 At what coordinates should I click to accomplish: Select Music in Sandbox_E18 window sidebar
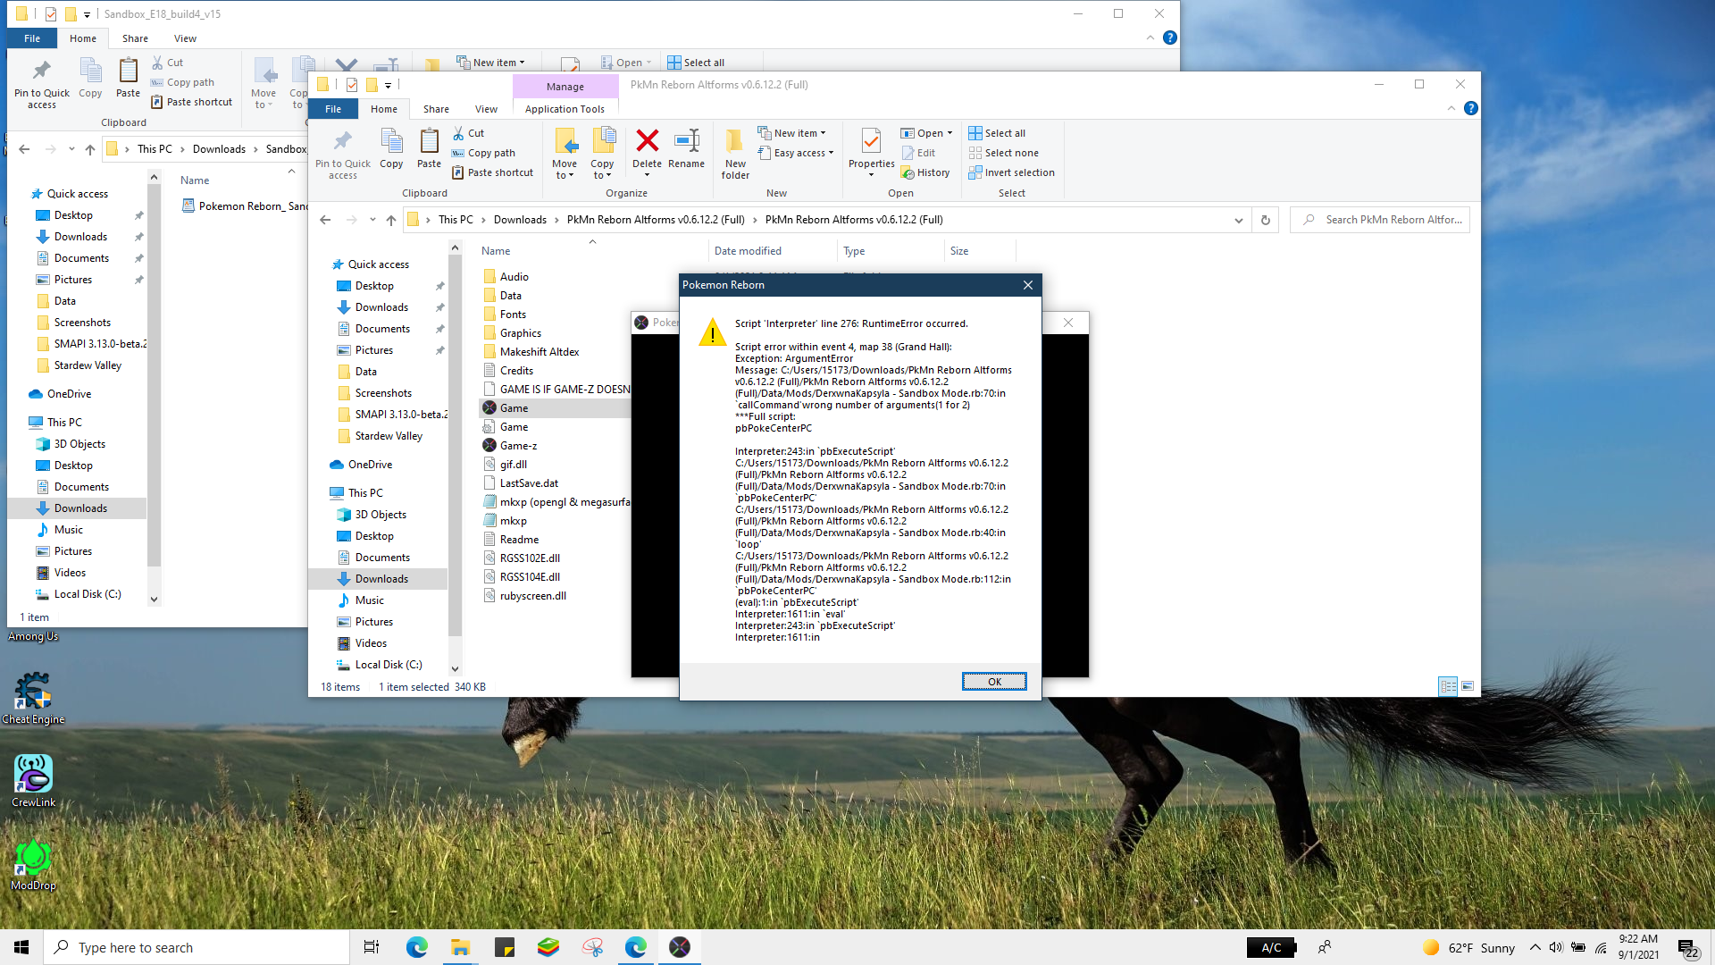coord(69,530)
